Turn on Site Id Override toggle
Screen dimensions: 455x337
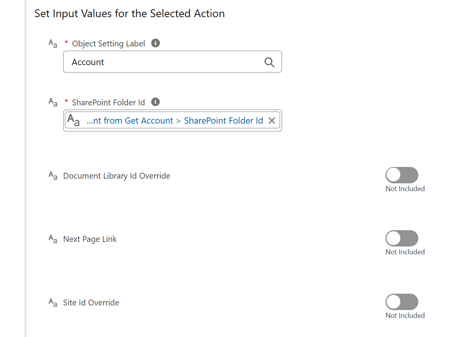pos(402,302)
